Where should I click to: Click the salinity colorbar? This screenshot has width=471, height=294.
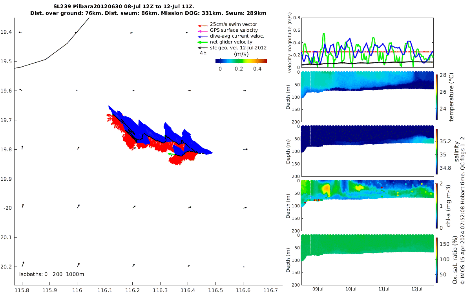pyautogui.click(x=436, y=151)
